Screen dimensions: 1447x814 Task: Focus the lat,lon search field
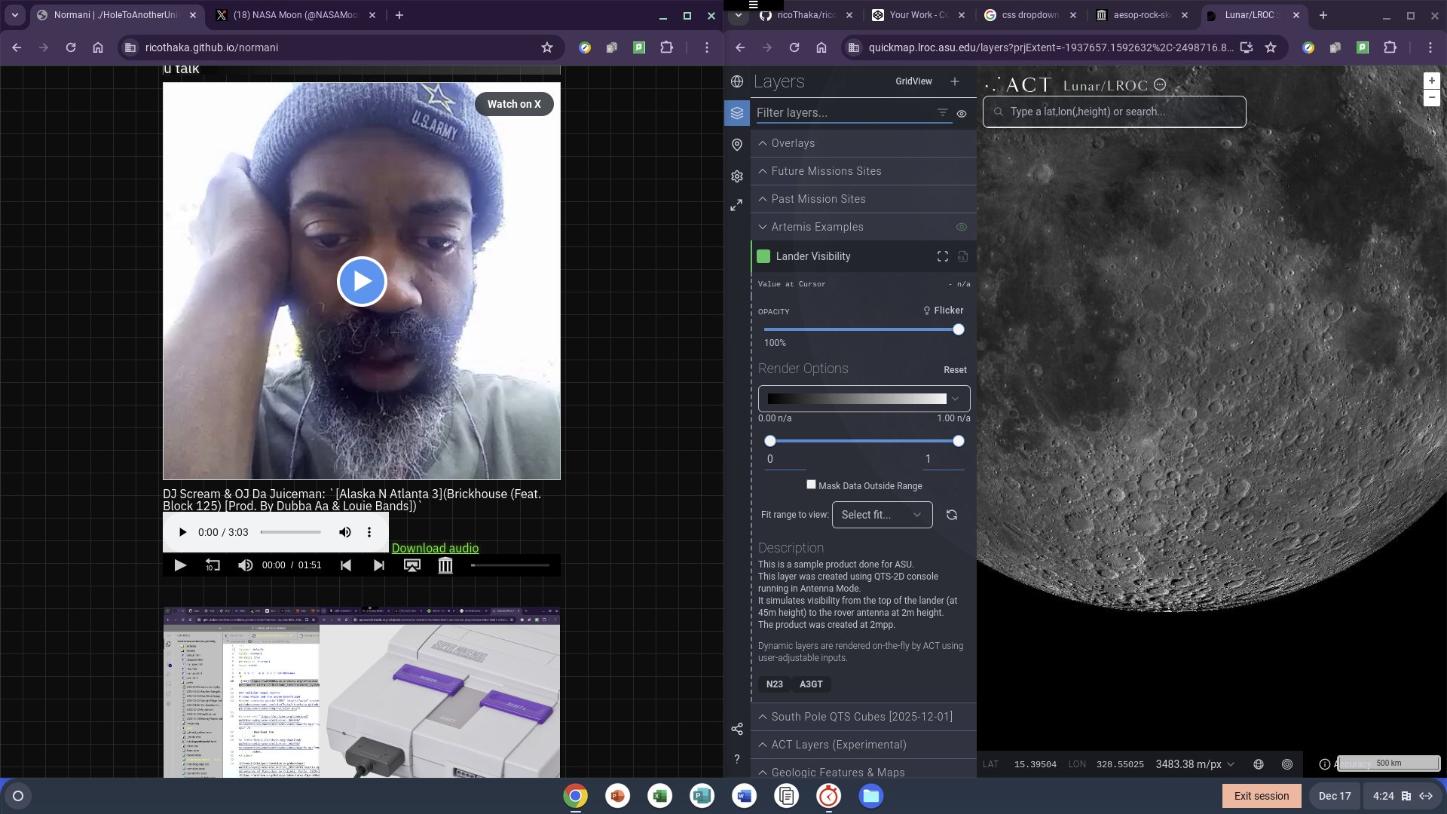coord(1115,112)
